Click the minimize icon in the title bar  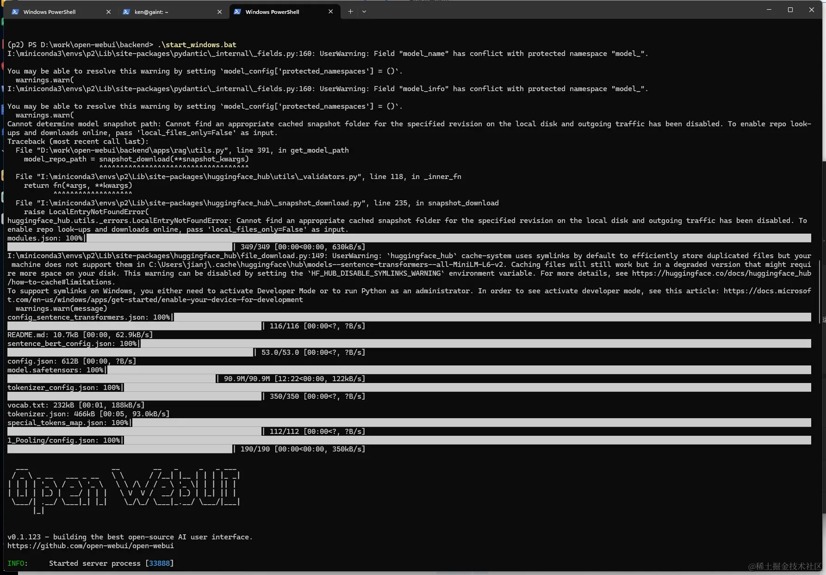coord(768,9)
